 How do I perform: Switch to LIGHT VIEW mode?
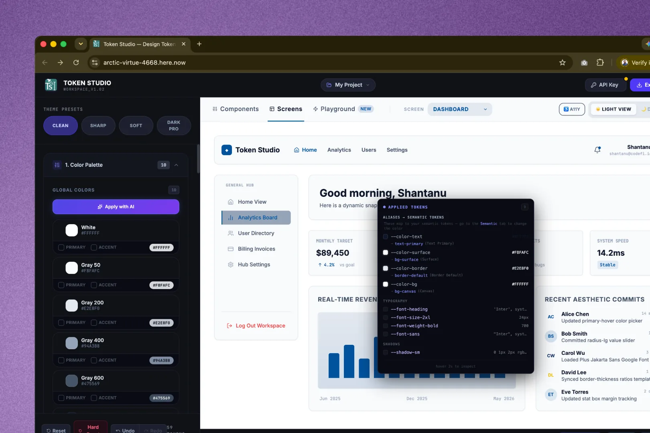point(613,109)
